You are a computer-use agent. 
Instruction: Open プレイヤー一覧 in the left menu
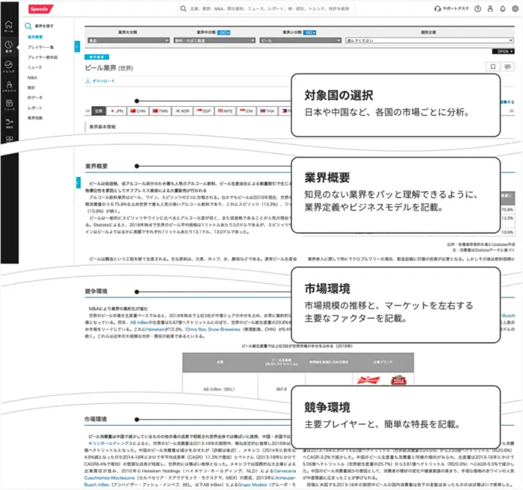click(x=40, y=47)
